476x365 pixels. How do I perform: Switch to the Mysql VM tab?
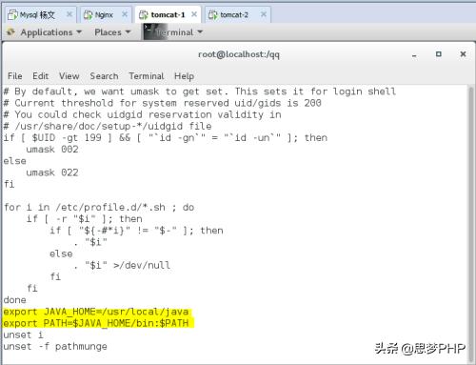tap(37, 15)
